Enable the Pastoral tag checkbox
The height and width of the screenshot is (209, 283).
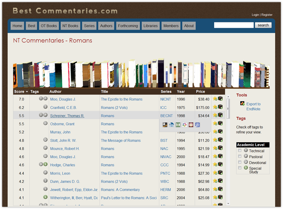click(240, 156)
